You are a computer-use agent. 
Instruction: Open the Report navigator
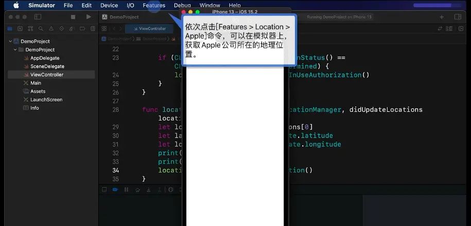[93, 29]
